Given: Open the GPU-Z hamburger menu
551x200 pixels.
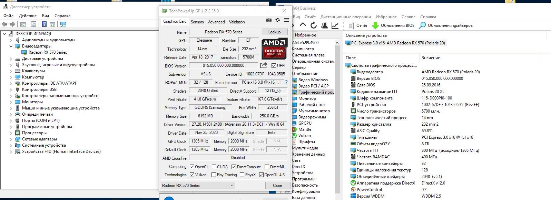Looking at the screenshot, I should pyautogui.click(x=286, y=20).
